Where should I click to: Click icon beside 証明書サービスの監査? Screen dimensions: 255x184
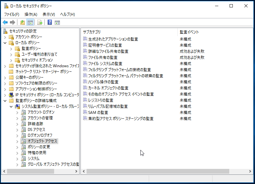pyautogui.click(x=85, y=45)
